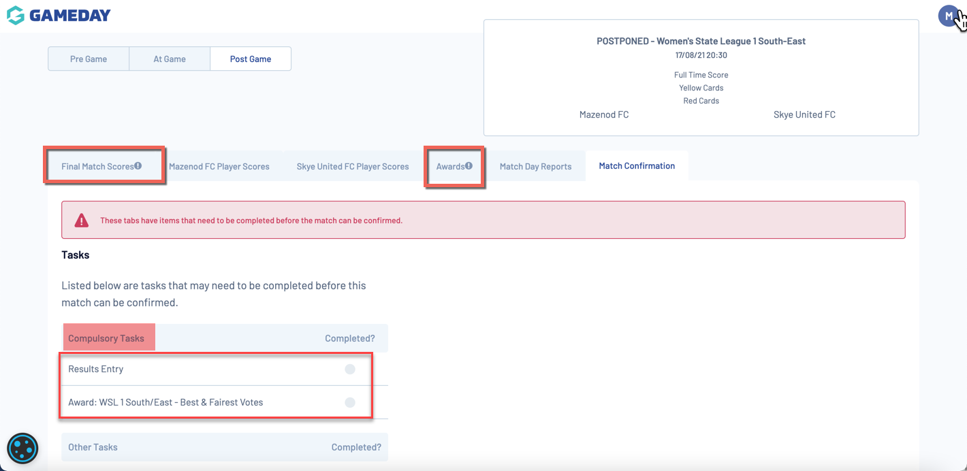Click the Results Entry task row
Screen dimensions: 967x471
click(225, 369)
